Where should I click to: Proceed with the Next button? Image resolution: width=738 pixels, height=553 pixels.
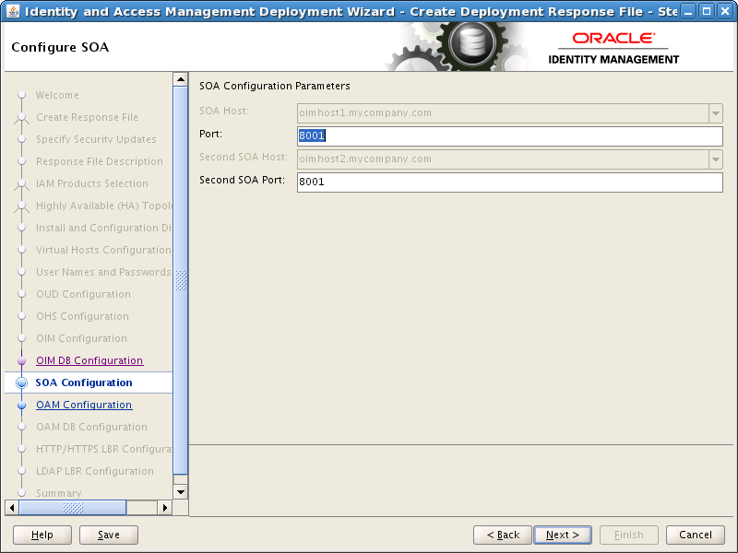(x=563, y=535)
